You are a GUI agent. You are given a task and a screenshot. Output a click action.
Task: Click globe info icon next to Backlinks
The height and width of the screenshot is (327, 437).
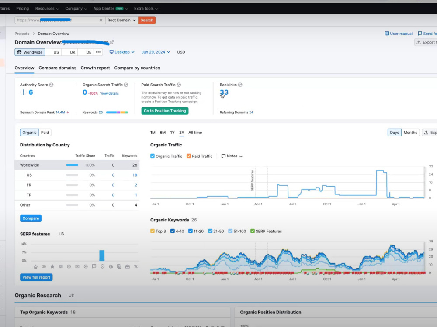[240, 85]
